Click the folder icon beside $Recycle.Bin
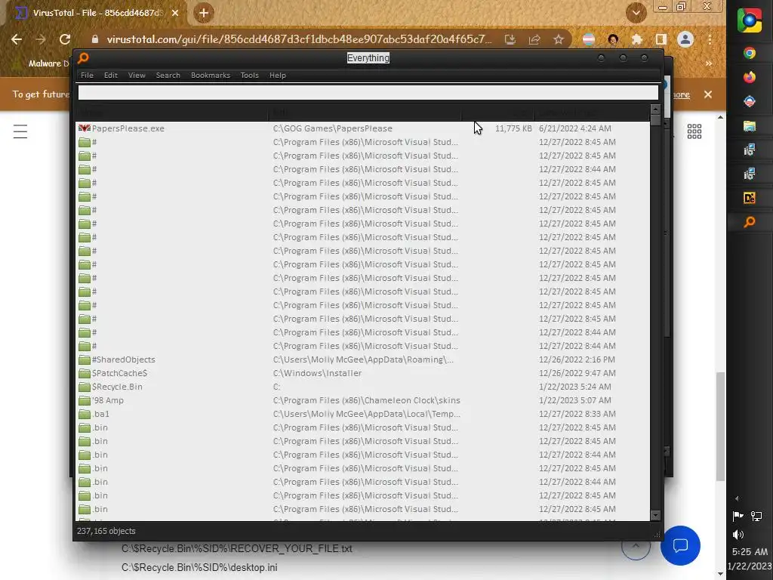 point(85,387)
